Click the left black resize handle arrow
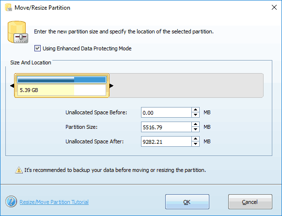Screen dimensions: 282x216 [x=12, y=86]
